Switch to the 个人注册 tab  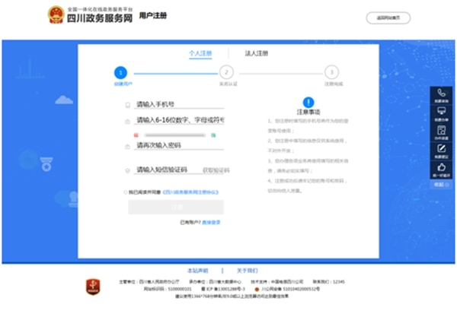point(200,53)
